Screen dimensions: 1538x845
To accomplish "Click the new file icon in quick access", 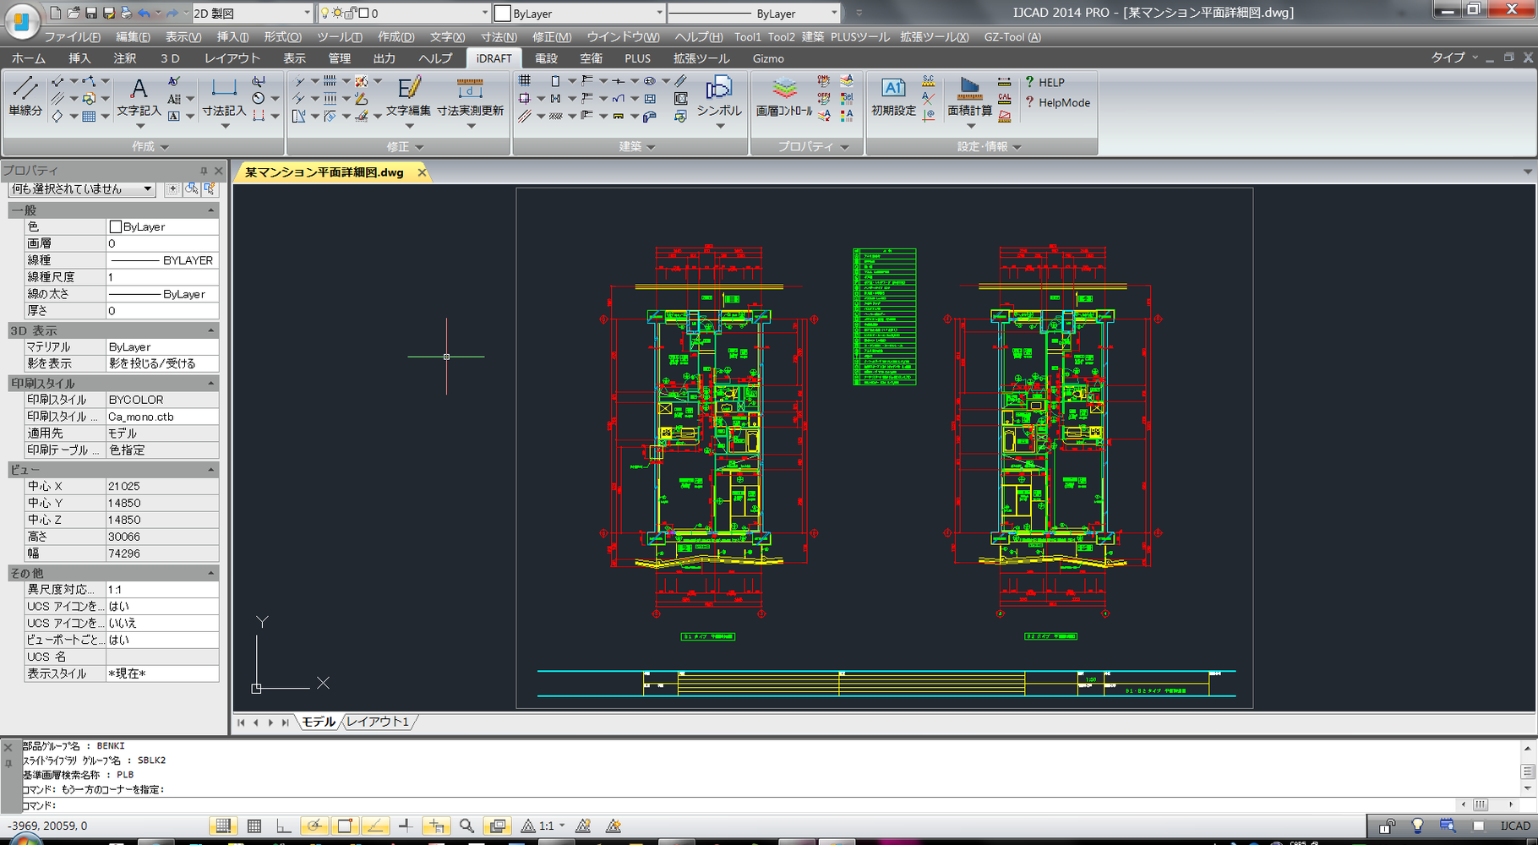I will click(56, 13).
